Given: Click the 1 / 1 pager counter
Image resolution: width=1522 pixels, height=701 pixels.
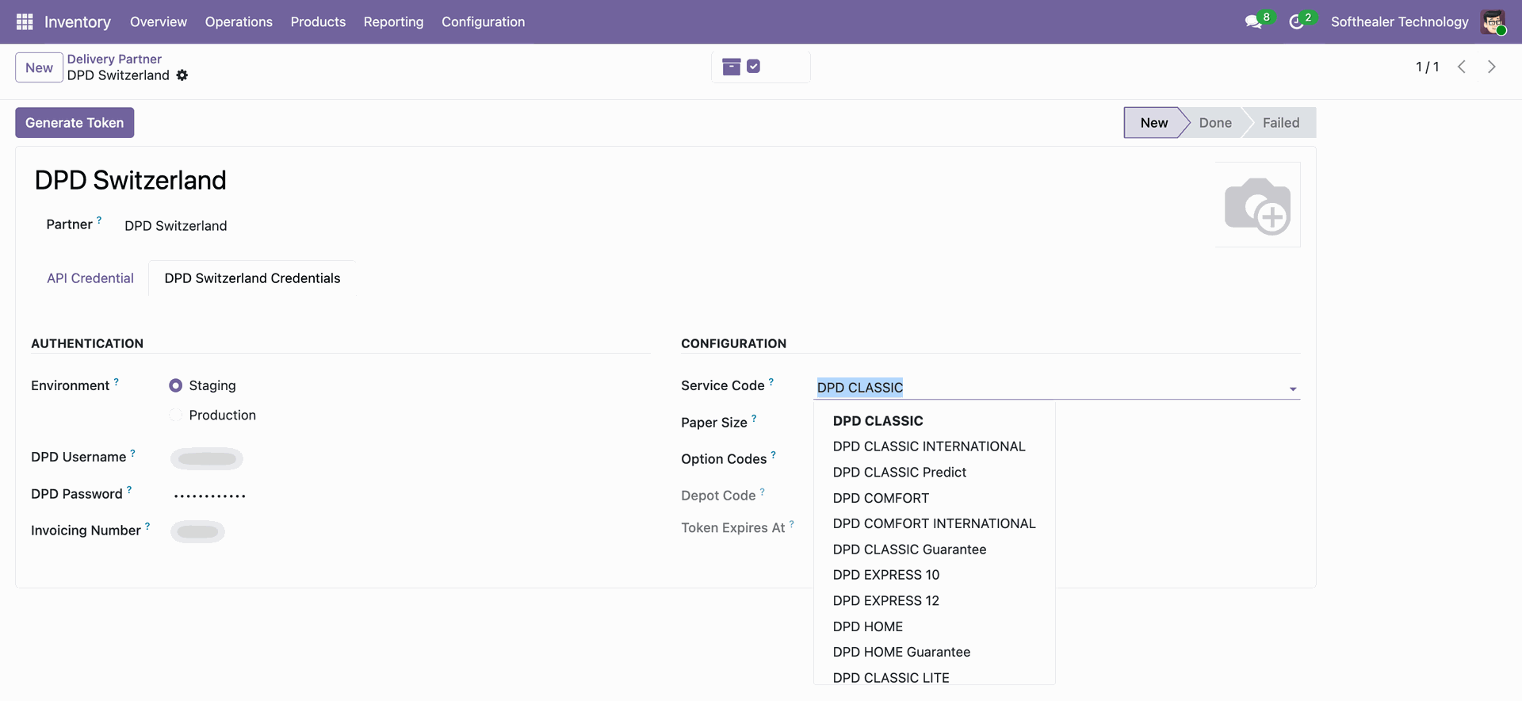Looking at the screenshot, I should click(x=1427, y=67).
